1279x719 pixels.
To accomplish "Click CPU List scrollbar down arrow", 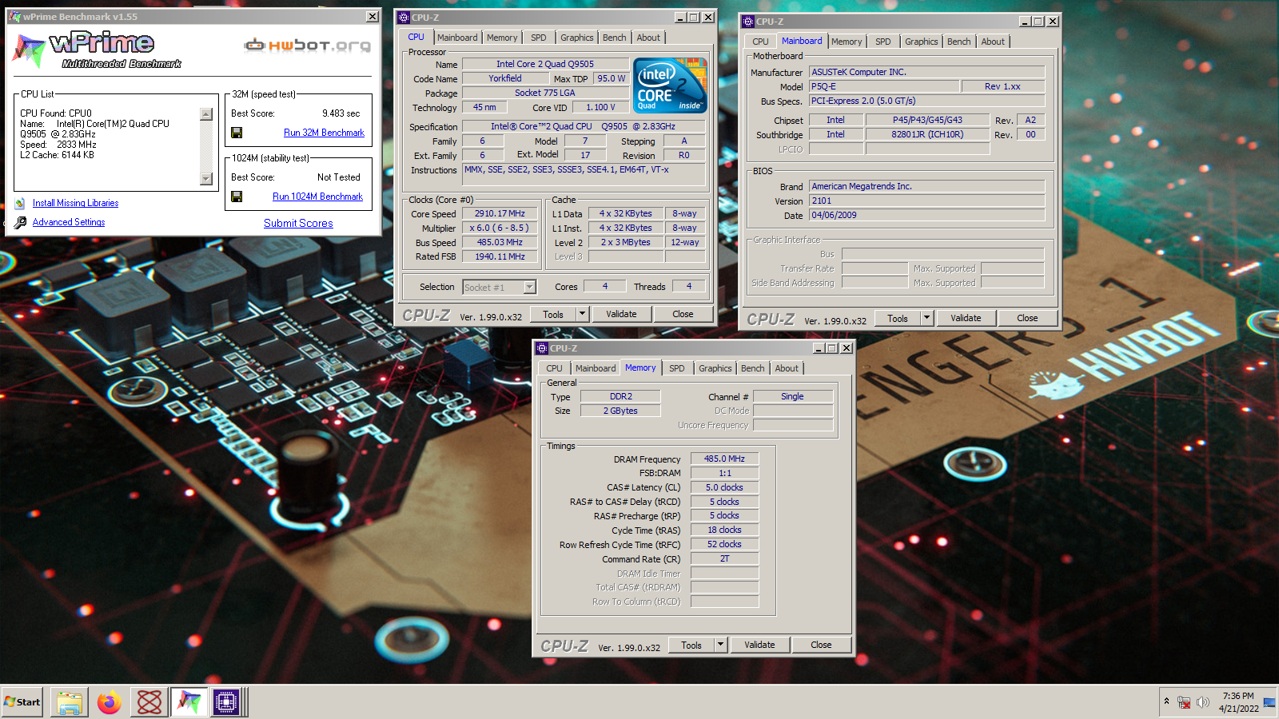I will 206,179.
